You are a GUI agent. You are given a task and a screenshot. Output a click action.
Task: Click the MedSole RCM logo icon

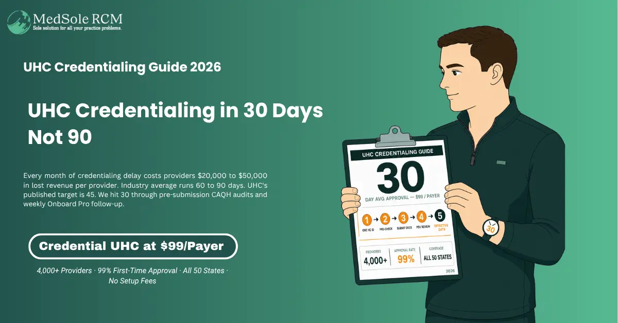[20, 22]
